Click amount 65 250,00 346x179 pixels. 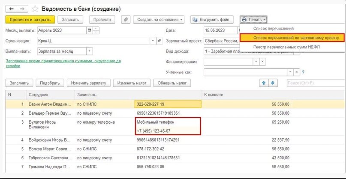point(280,122)
